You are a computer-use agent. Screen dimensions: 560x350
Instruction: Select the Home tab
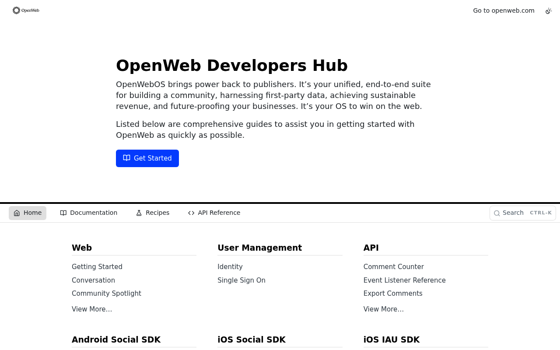[x=28, y=213]
